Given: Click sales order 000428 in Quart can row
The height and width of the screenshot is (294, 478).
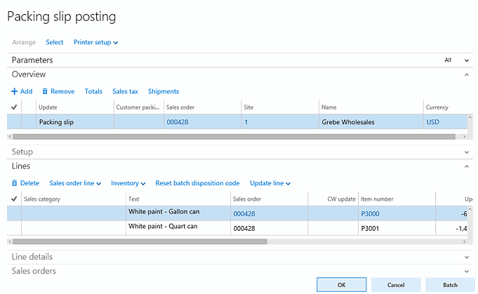Looking at the screenshot, I should coord(269,228).
